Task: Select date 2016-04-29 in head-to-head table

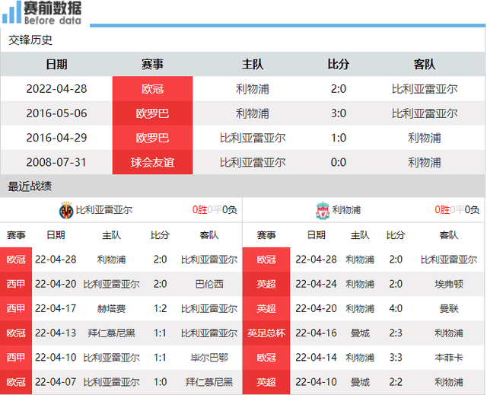Action: point(56,138)
